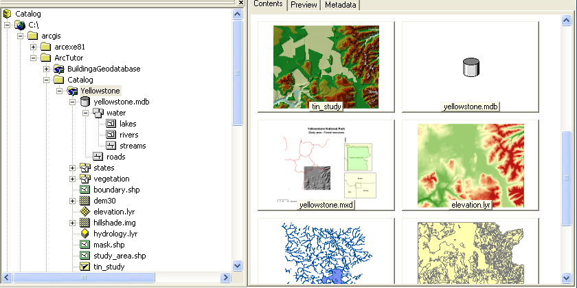Click the states coverage icon
The width and height of the screenshot is (577, 288).
point(85,168)
